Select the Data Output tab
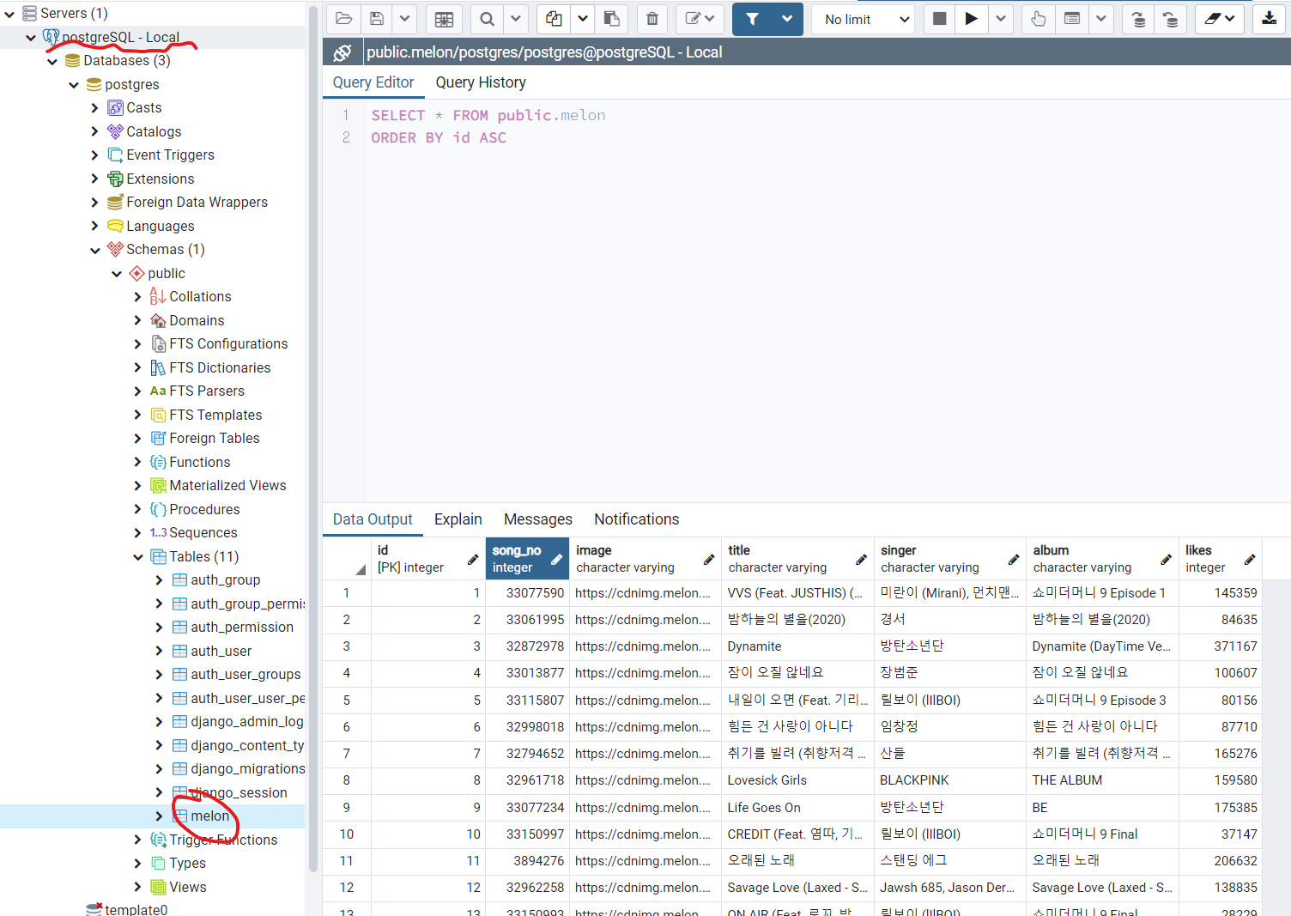 click(373, 519)
